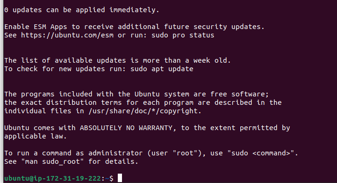Click the ubuntu@ip-172-31-19-222 prompt text
The width and height of the screenshot is (337, 183).
(x=52, y=178)
